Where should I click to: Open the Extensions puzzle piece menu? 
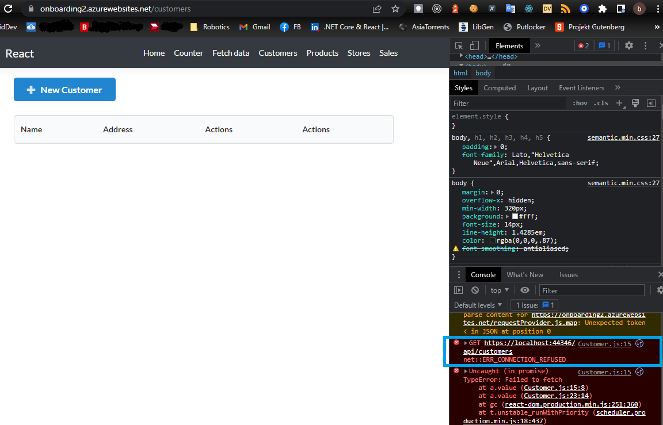[x=602, y=9]
